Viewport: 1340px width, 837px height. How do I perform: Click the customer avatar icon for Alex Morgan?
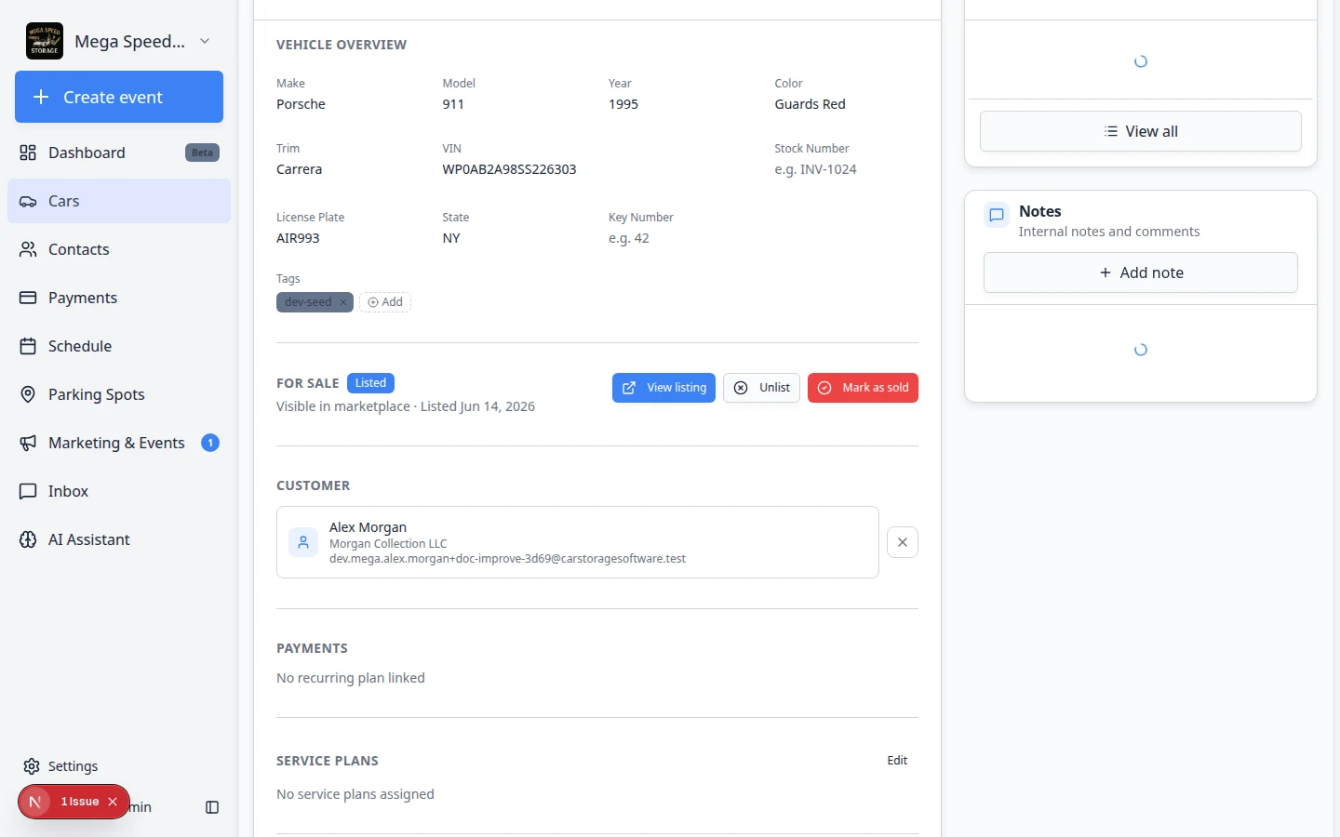coord(303,542)
